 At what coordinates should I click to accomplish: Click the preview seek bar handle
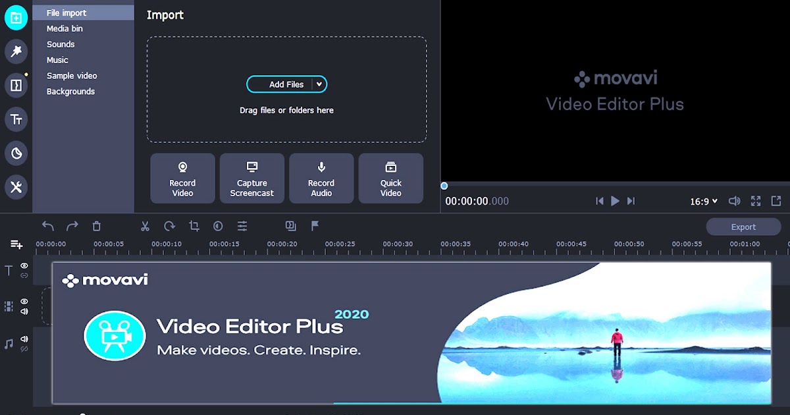(x=444, y=186)
